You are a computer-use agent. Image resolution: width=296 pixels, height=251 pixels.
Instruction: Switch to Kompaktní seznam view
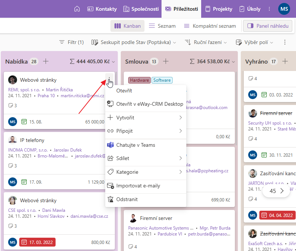210,26
